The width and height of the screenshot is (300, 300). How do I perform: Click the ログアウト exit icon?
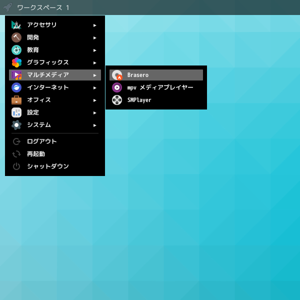pyautogui.click(x=16, y=141)
